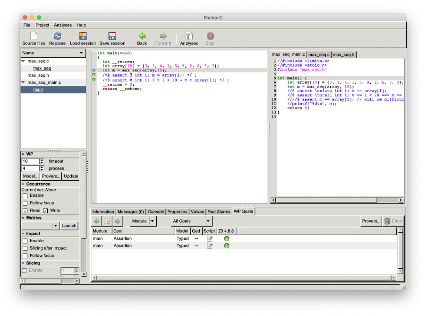
Task: Switch to the Properties tab
Action: click(x=177, y=212)
